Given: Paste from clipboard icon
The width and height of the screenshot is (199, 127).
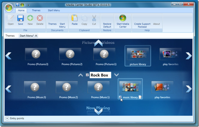Looking at the screenshot, I should [x=75, y=18].
